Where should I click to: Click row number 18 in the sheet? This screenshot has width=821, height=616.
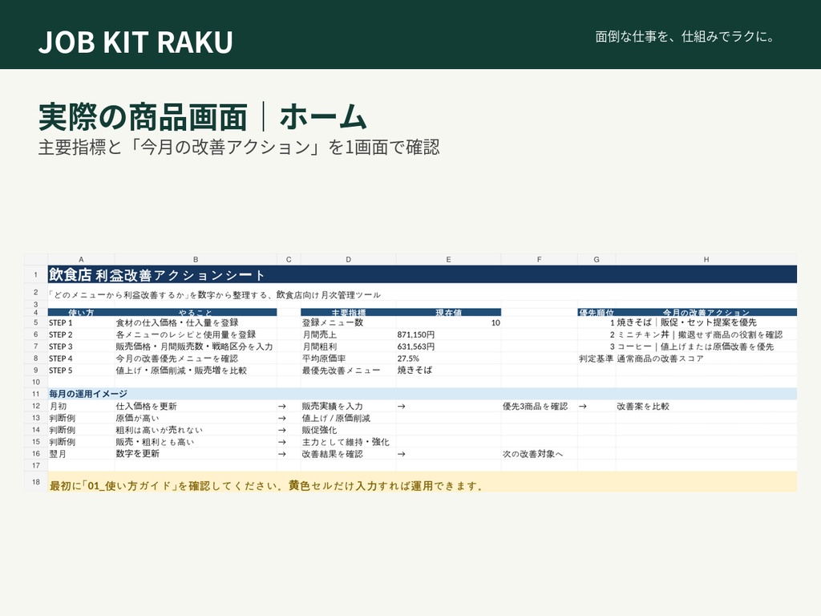[x=35, y=482]
